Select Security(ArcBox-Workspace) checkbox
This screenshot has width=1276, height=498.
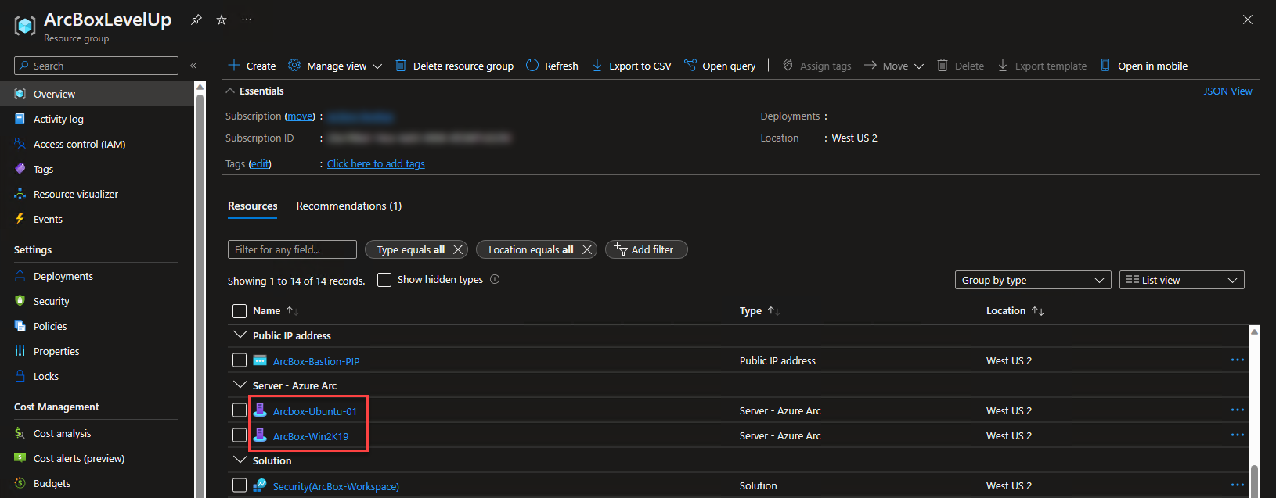(240, 485)
